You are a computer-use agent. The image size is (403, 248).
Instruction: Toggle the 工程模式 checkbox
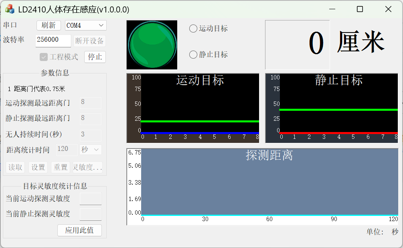(x=44, y=57)
